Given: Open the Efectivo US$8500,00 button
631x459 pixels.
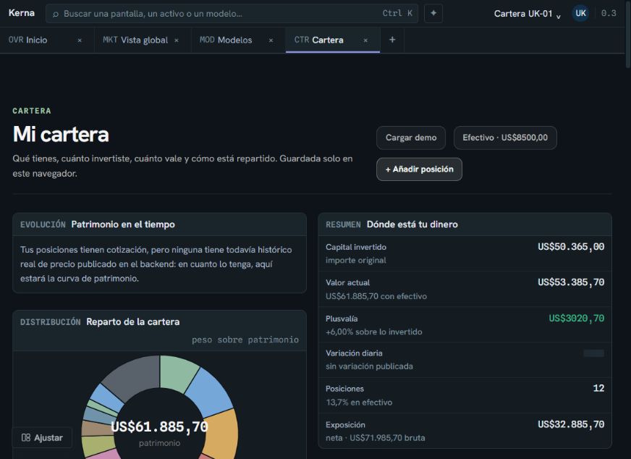Looking at the screenshot, I should (x=505, y=138).
